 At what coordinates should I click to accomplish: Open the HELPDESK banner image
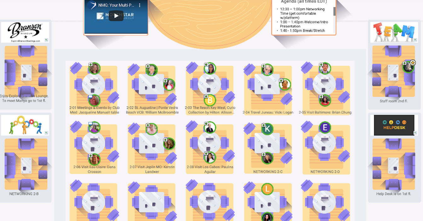point(394,125)
